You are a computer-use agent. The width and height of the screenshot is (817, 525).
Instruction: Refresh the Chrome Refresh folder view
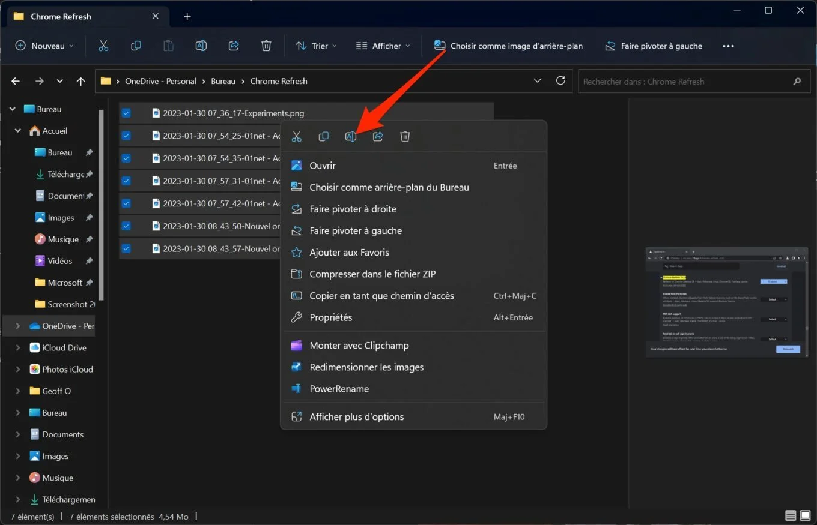coord(560,80)
